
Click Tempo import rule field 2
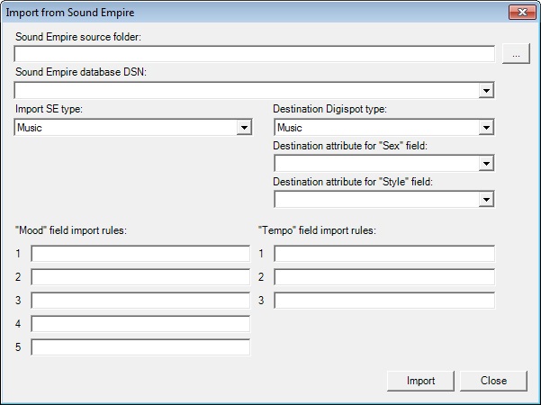point(384,277)
